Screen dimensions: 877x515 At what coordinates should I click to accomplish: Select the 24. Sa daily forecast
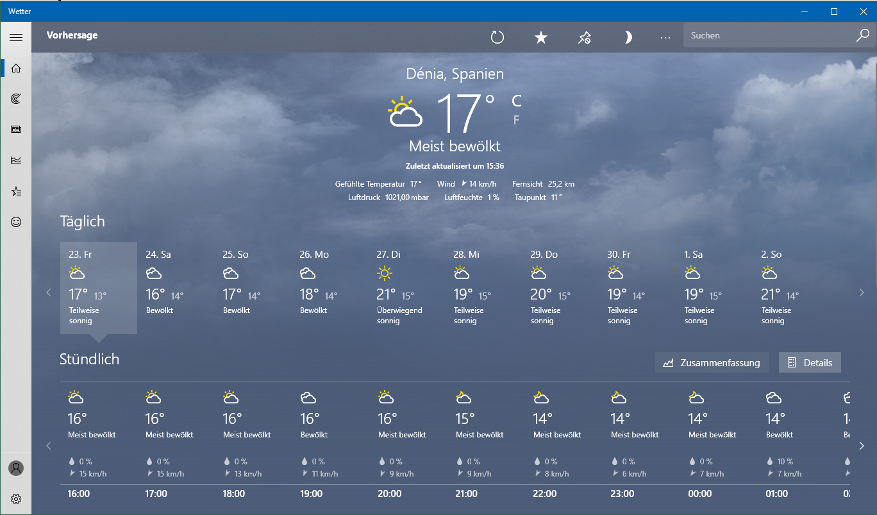pos(176,288)
